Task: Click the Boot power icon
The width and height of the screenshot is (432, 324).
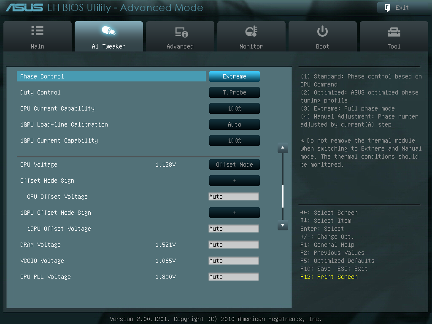Action: pyautogui.click(x=322, y=31)
